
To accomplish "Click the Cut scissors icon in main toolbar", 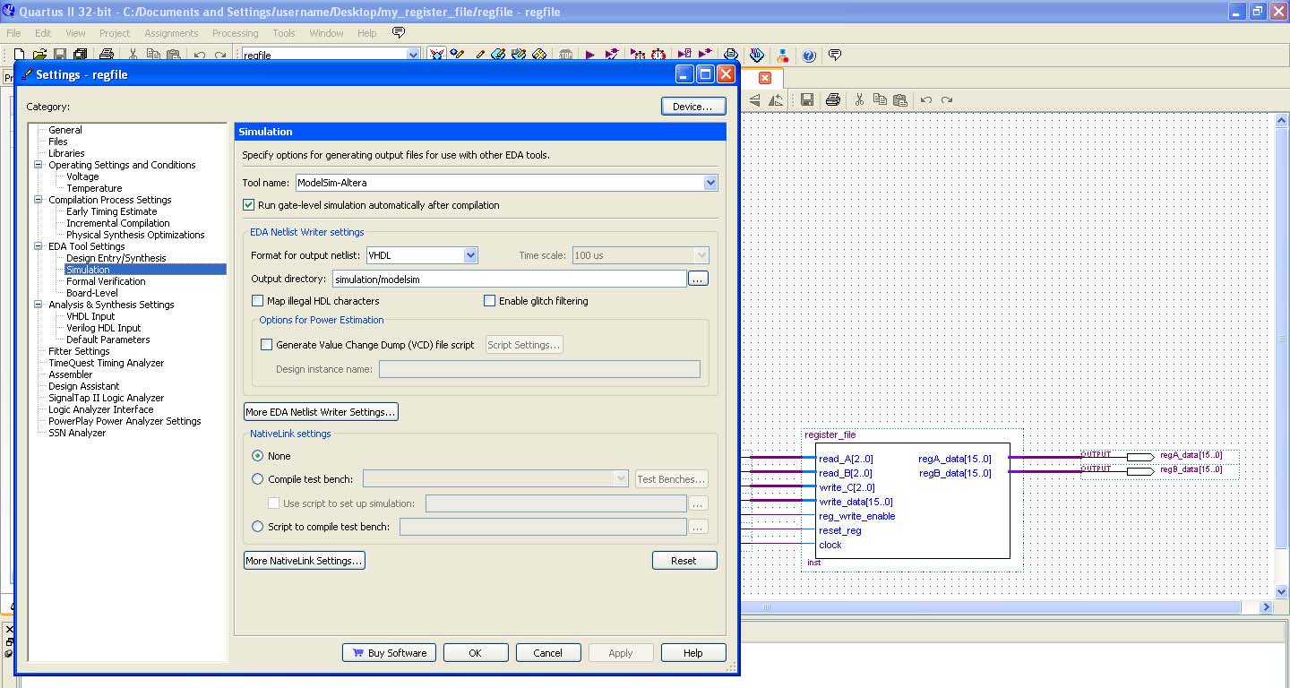I will point(133,56).
